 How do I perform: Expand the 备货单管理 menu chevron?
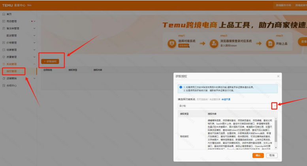pyautogui.click(x=34, y=28)
